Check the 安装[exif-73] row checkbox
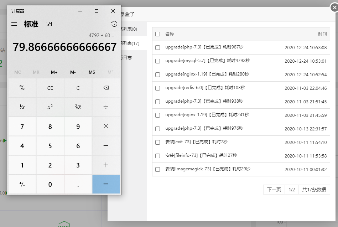This screenshot has height=227, width=338. click(x=157, y=142)
